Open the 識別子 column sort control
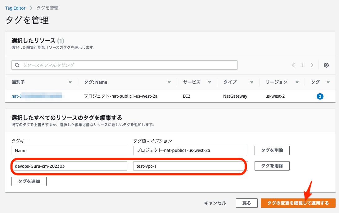339x213 pixels. (x=70, y=82)
